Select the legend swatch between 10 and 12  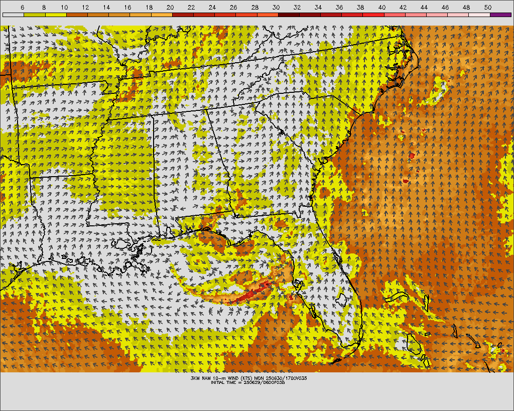77,15
